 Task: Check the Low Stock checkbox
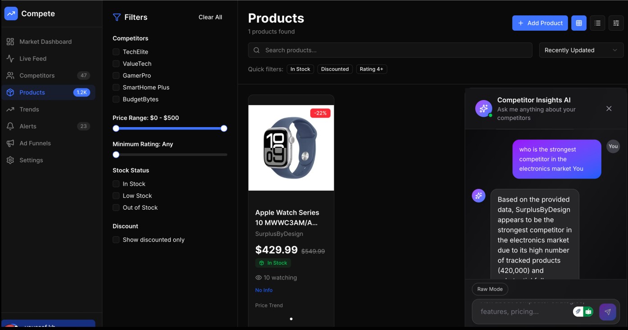[116, 196]
